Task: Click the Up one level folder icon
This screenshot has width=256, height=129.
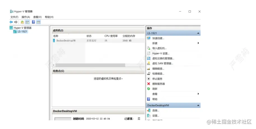Action: coord(22,22)
